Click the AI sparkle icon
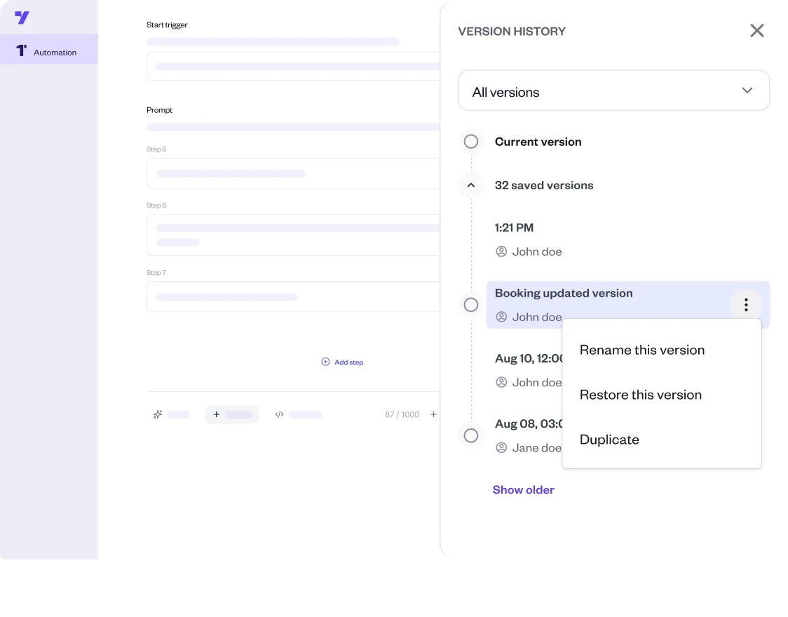Image resolution: width=788 pixels, height=617 pixels. click(158, 414)
